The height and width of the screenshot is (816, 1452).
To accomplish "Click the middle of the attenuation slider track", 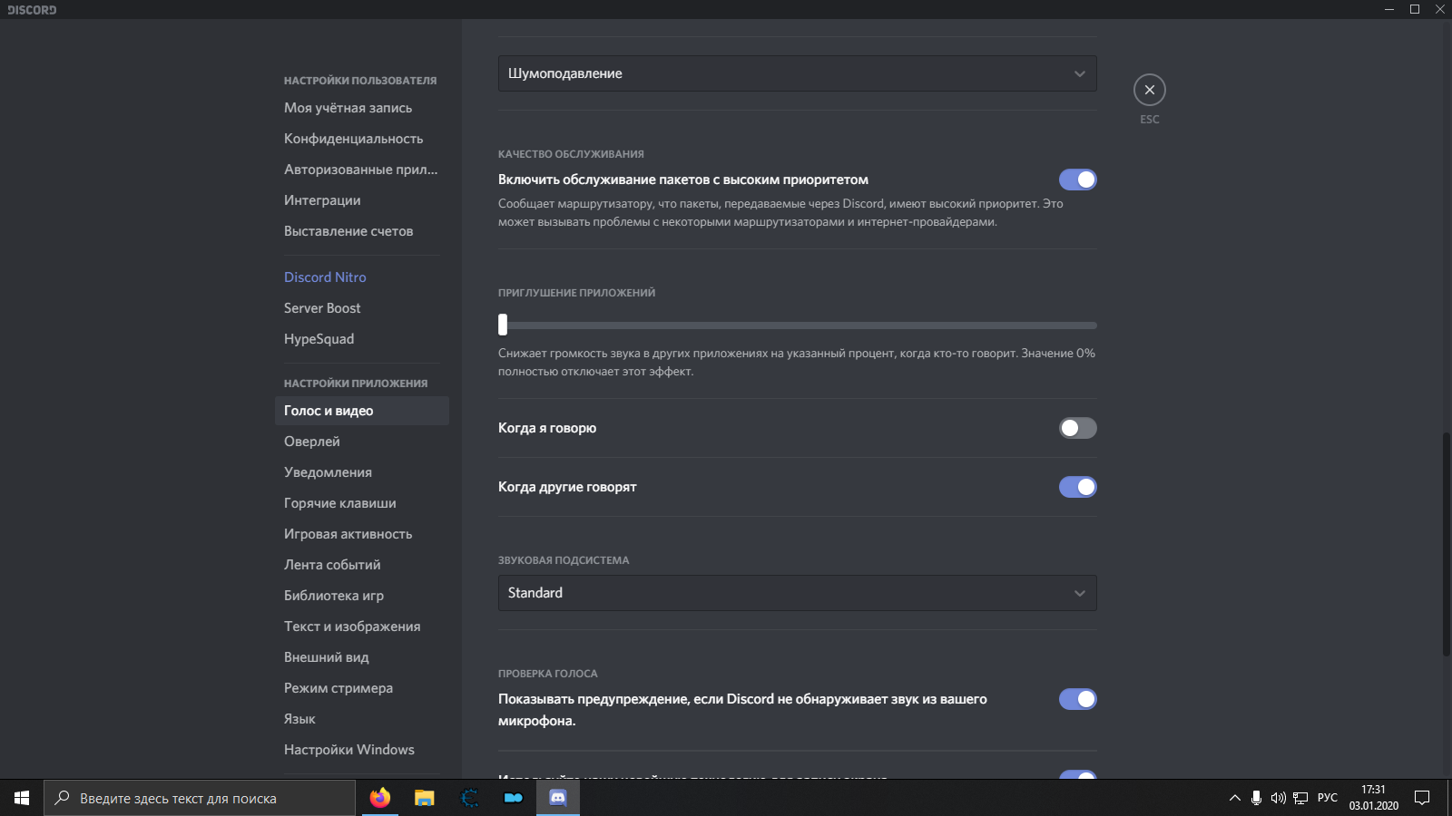I will (x=798, y=325).
